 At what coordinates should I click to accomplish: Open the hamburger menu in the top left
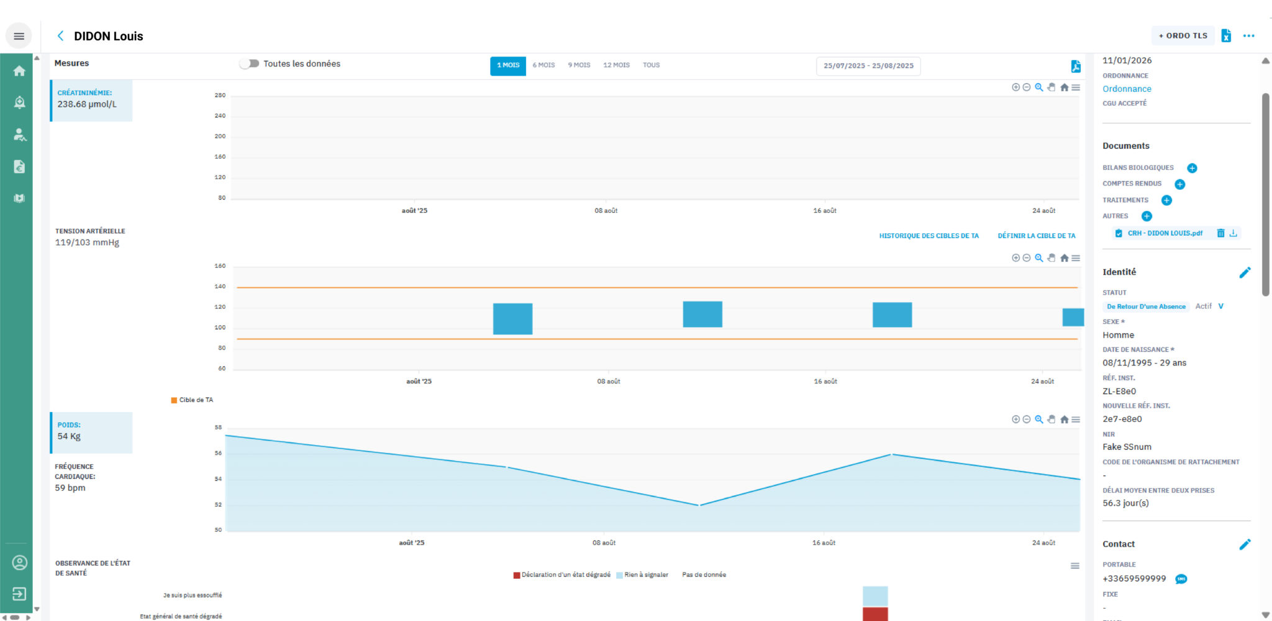19,36
